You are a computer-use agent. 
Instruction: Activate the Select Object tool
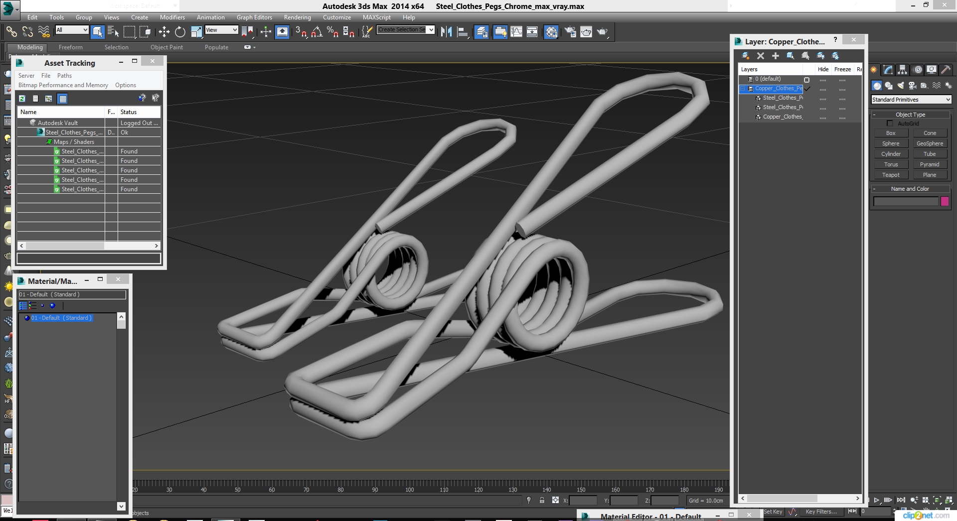click(98, 32)
